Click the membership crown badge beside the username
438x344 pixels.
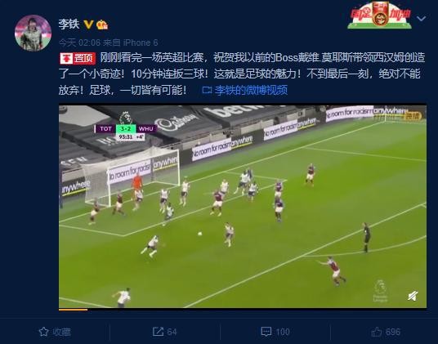click(x=102, y=25)
